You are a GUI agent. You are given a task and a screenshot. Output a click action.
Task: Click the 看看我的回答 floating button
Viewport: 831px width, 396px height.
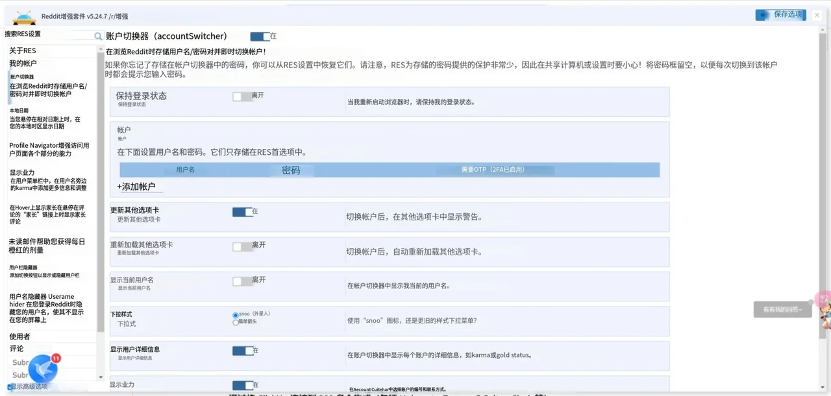click(782, 310)
